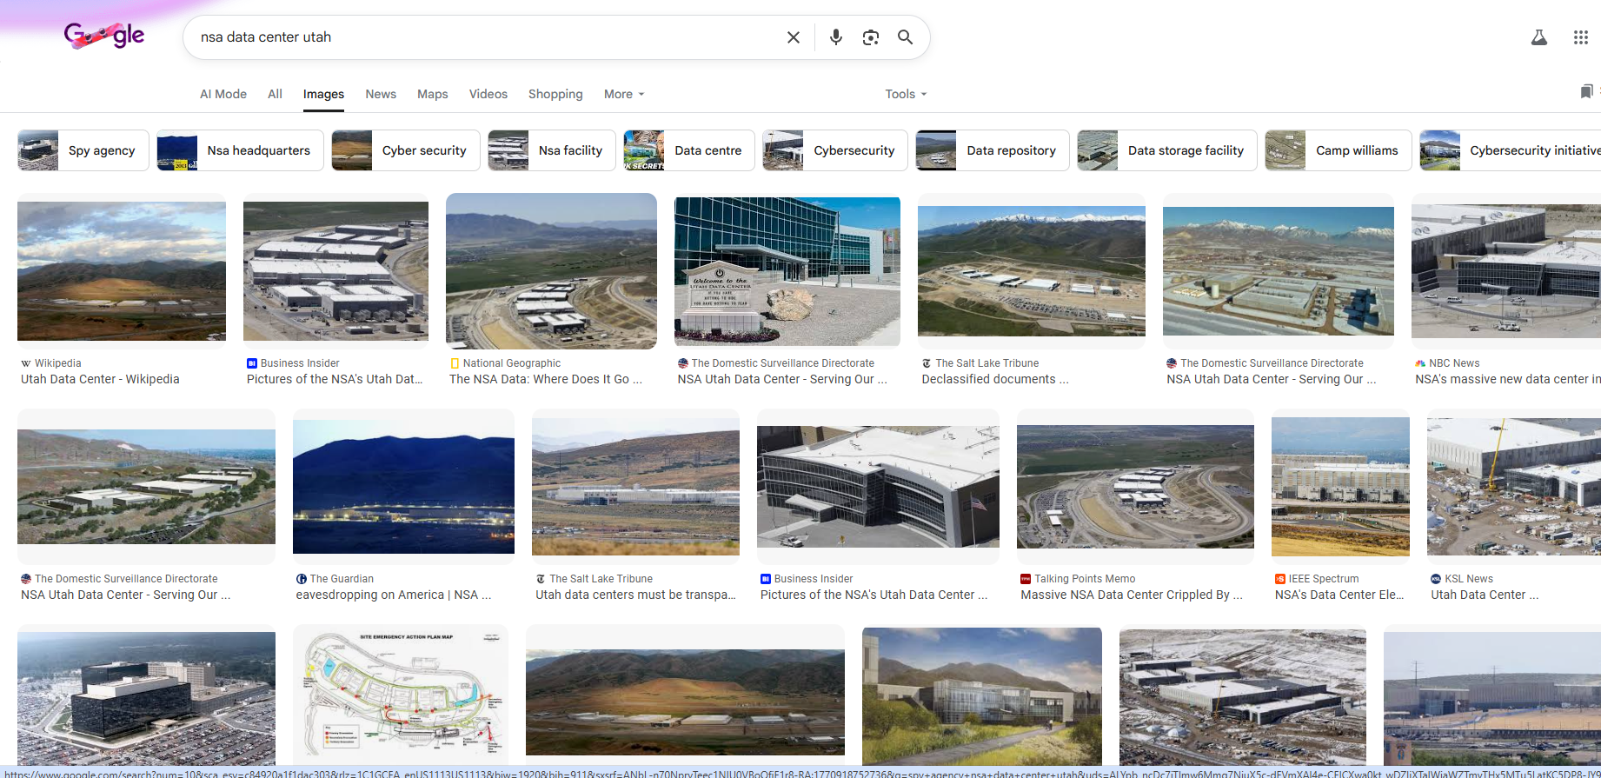Filter by Data centre chip

pos(689,150)
